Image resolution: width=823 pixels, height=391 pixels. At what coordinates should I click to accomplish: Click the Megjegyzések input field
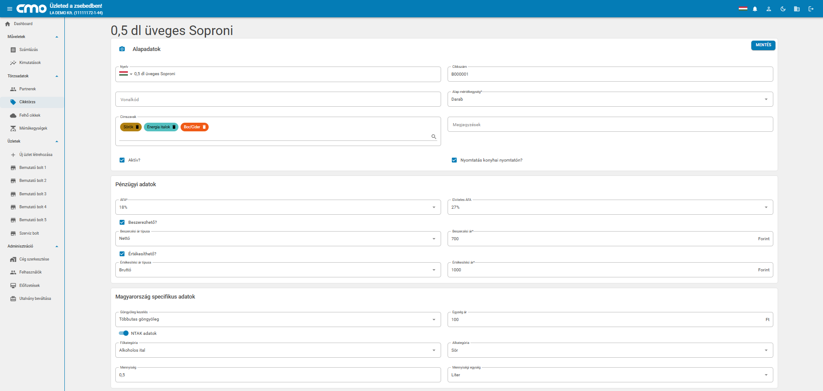pyautogui.click(x=610, y=124)
